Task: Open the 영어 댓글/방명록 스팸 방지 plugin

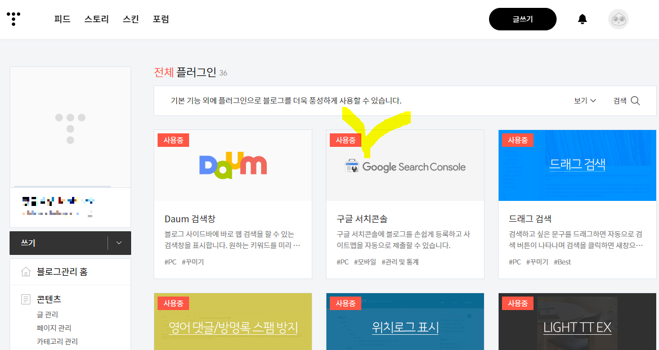Action: pos(233,321)
